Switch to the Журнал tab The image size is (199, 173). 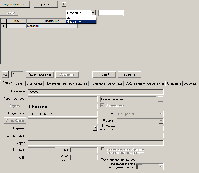click(190, 83)
